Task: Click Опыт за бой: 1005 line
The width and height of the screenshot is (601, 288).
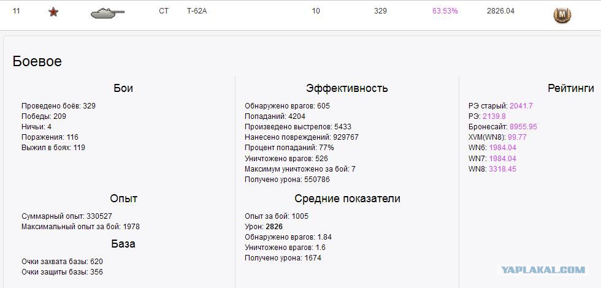Action: point(277,216)
